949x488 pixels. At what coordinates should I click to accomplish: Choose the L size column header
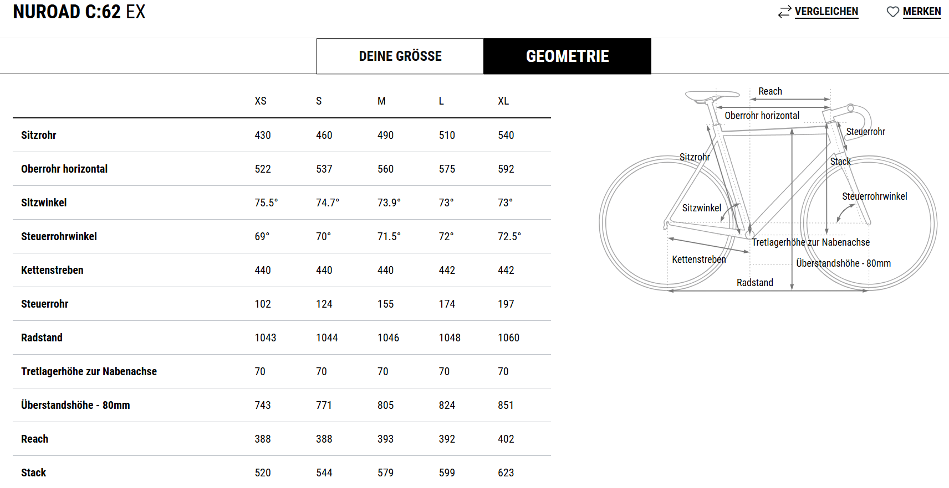(x=441, y=101)
